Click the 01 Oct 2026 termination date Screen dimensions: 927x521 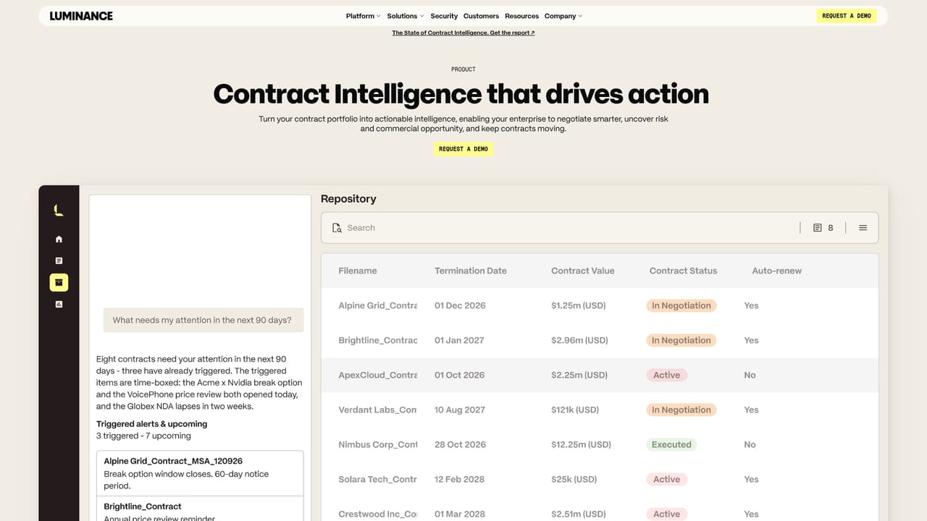[459, 375]
